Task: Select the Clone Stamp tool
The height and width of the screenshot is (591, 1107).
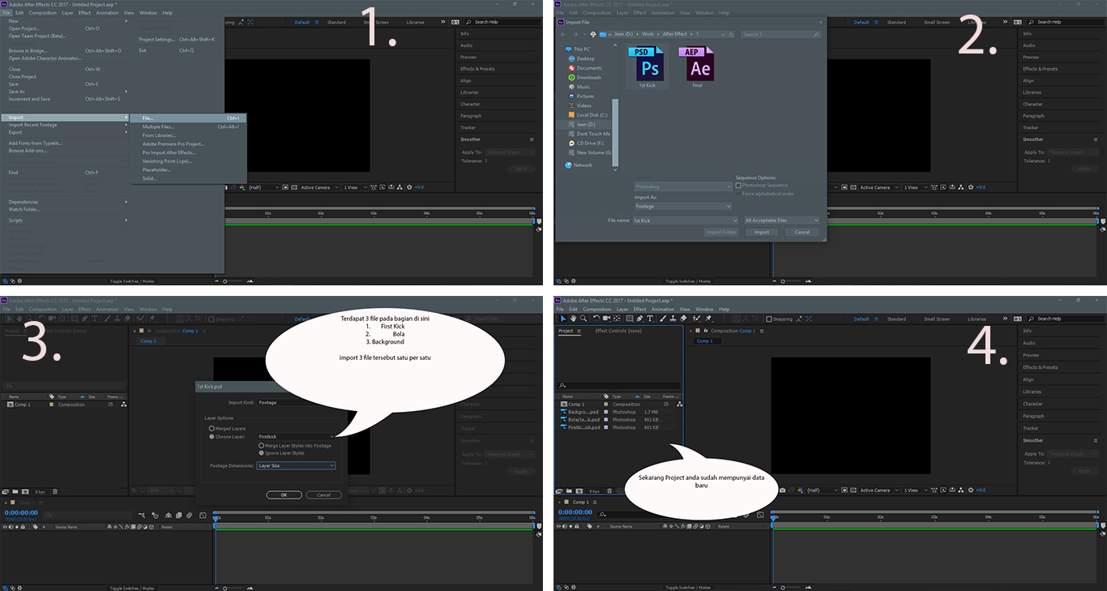Action: 673,319
